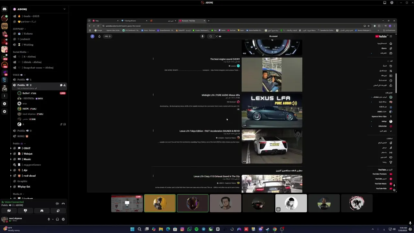Click Midnight LFA PURE AUDIO video title
The width and height of the screenshot is (414, 233).
(221, 95)
